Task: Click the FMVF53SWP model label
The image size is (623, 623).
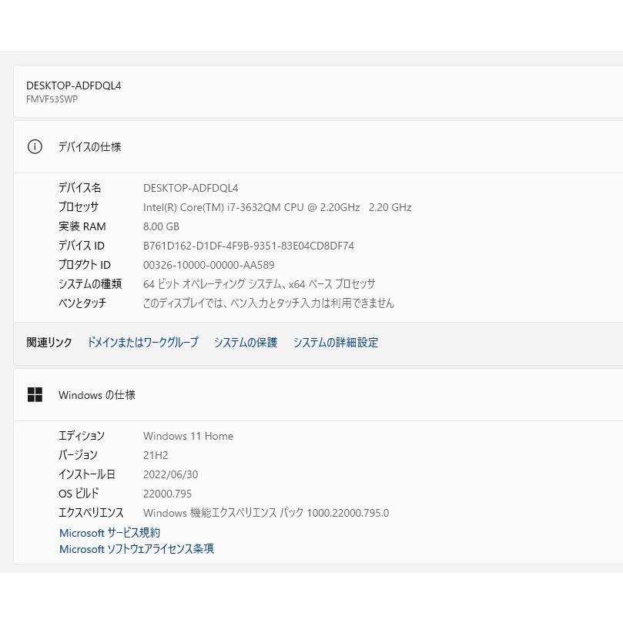Action: [52, 99]
